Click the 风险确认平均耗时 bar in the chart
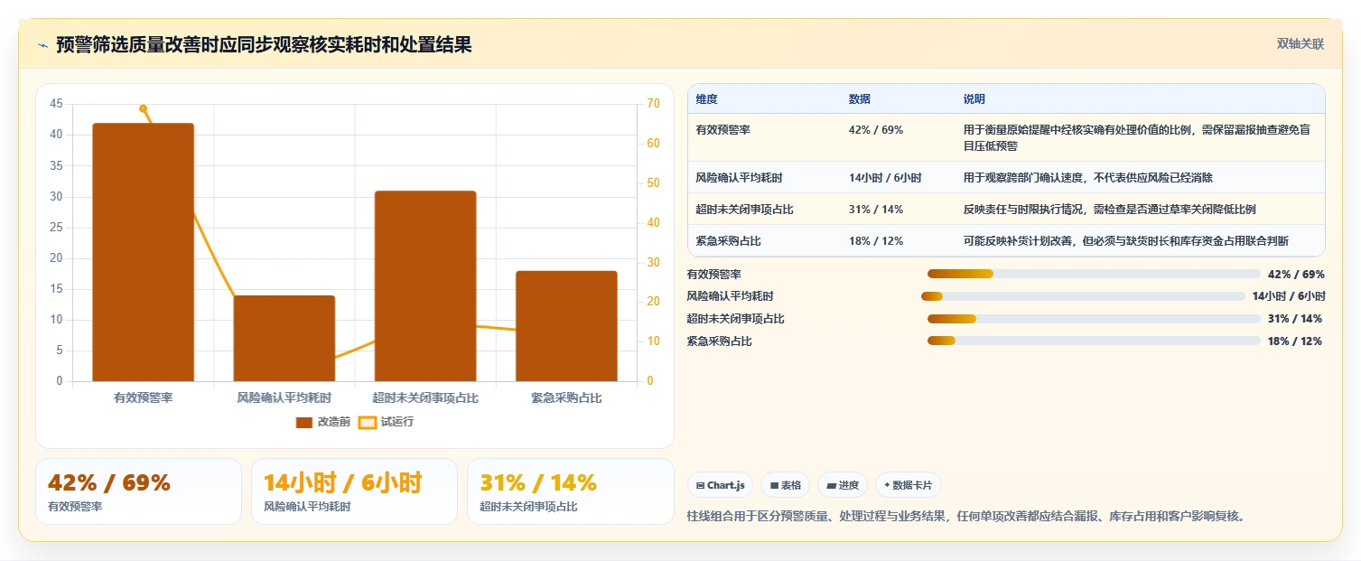The image size is (1361, 561). click(x=284, y=339)
